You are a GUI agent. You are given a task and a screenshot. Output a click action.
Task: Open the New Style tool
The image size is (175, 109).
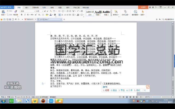(x=116, y=13)
